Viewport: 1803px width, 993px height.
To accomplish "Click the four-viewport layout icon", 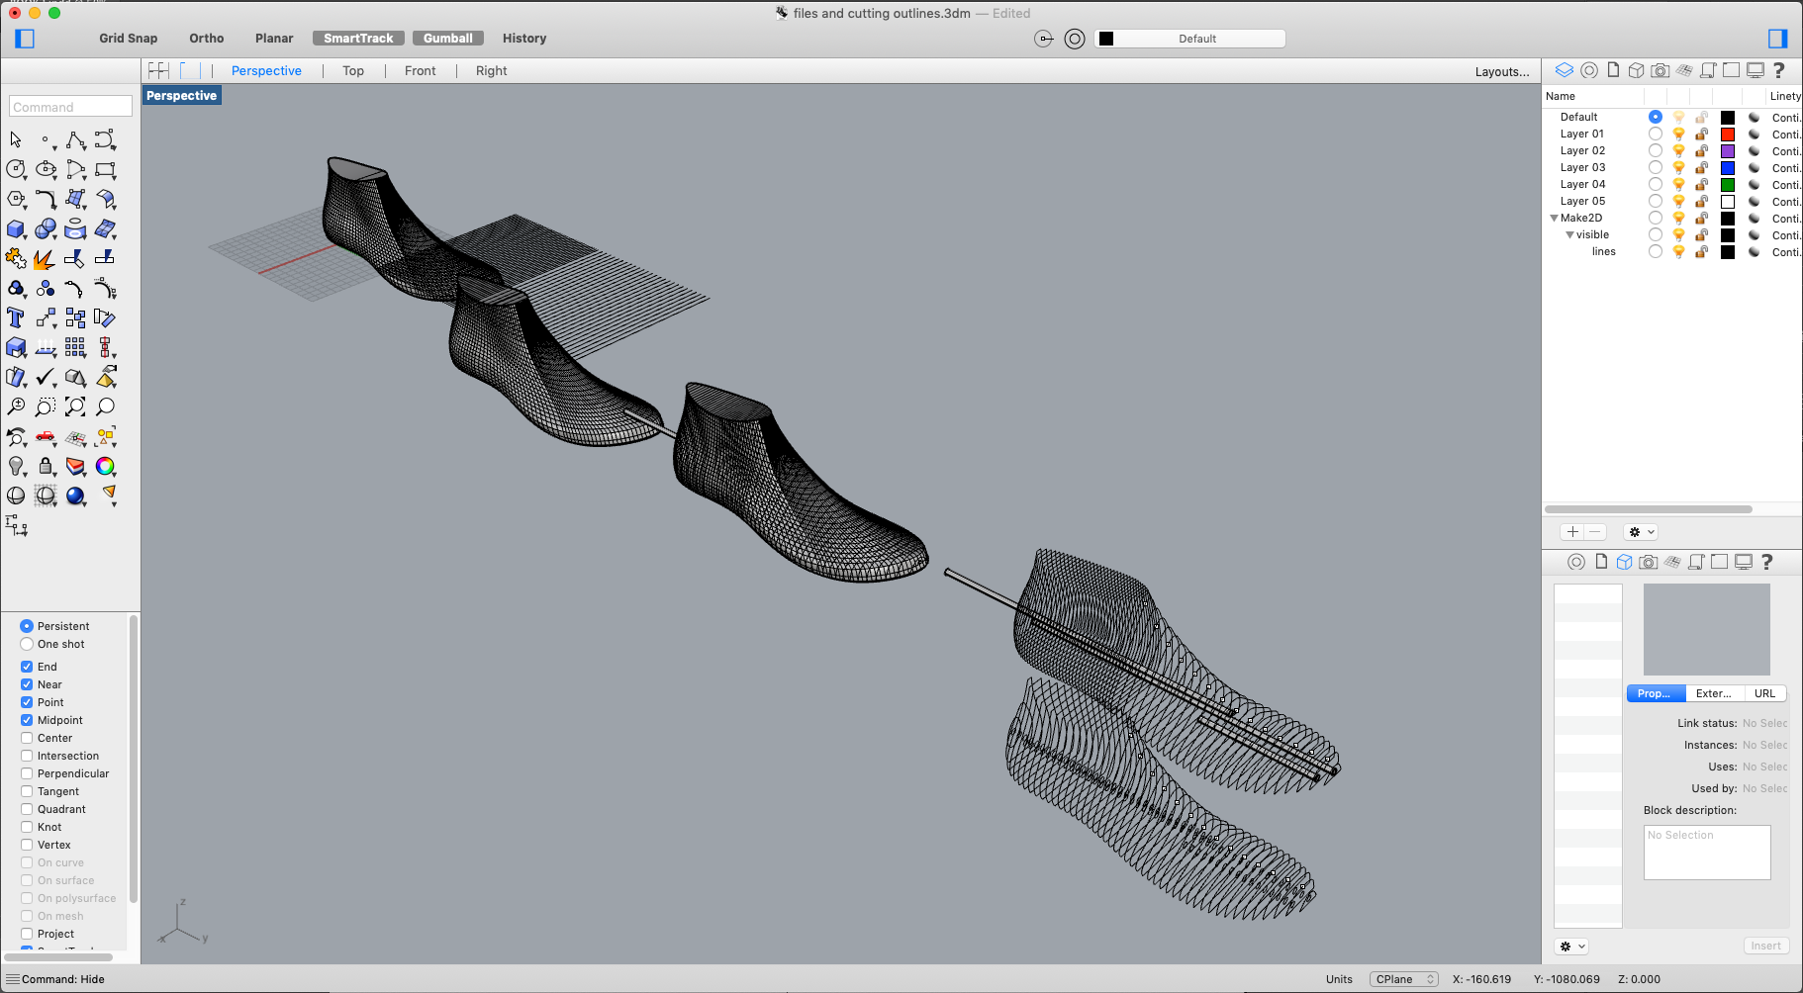I will coord(158,70).
